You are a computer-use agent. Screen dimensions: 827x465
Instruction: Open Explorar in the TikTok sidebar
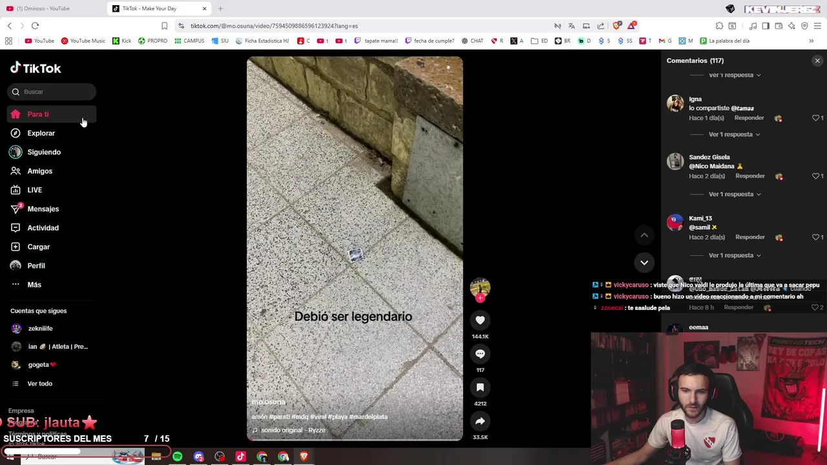coord(41,133)
